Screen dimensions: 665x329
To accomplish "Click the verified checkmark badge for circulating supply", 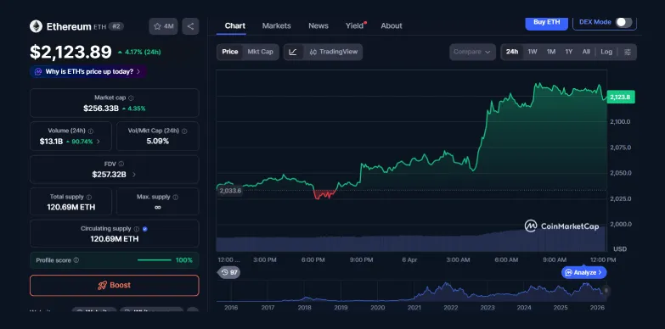I will click(145, 229).
